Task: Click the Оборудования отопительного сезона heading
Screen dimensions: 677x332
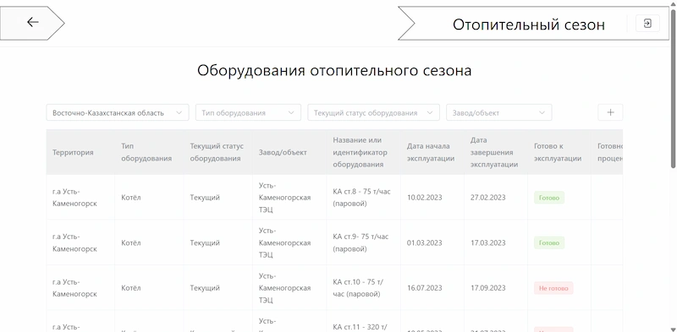Action: (334, 70)
